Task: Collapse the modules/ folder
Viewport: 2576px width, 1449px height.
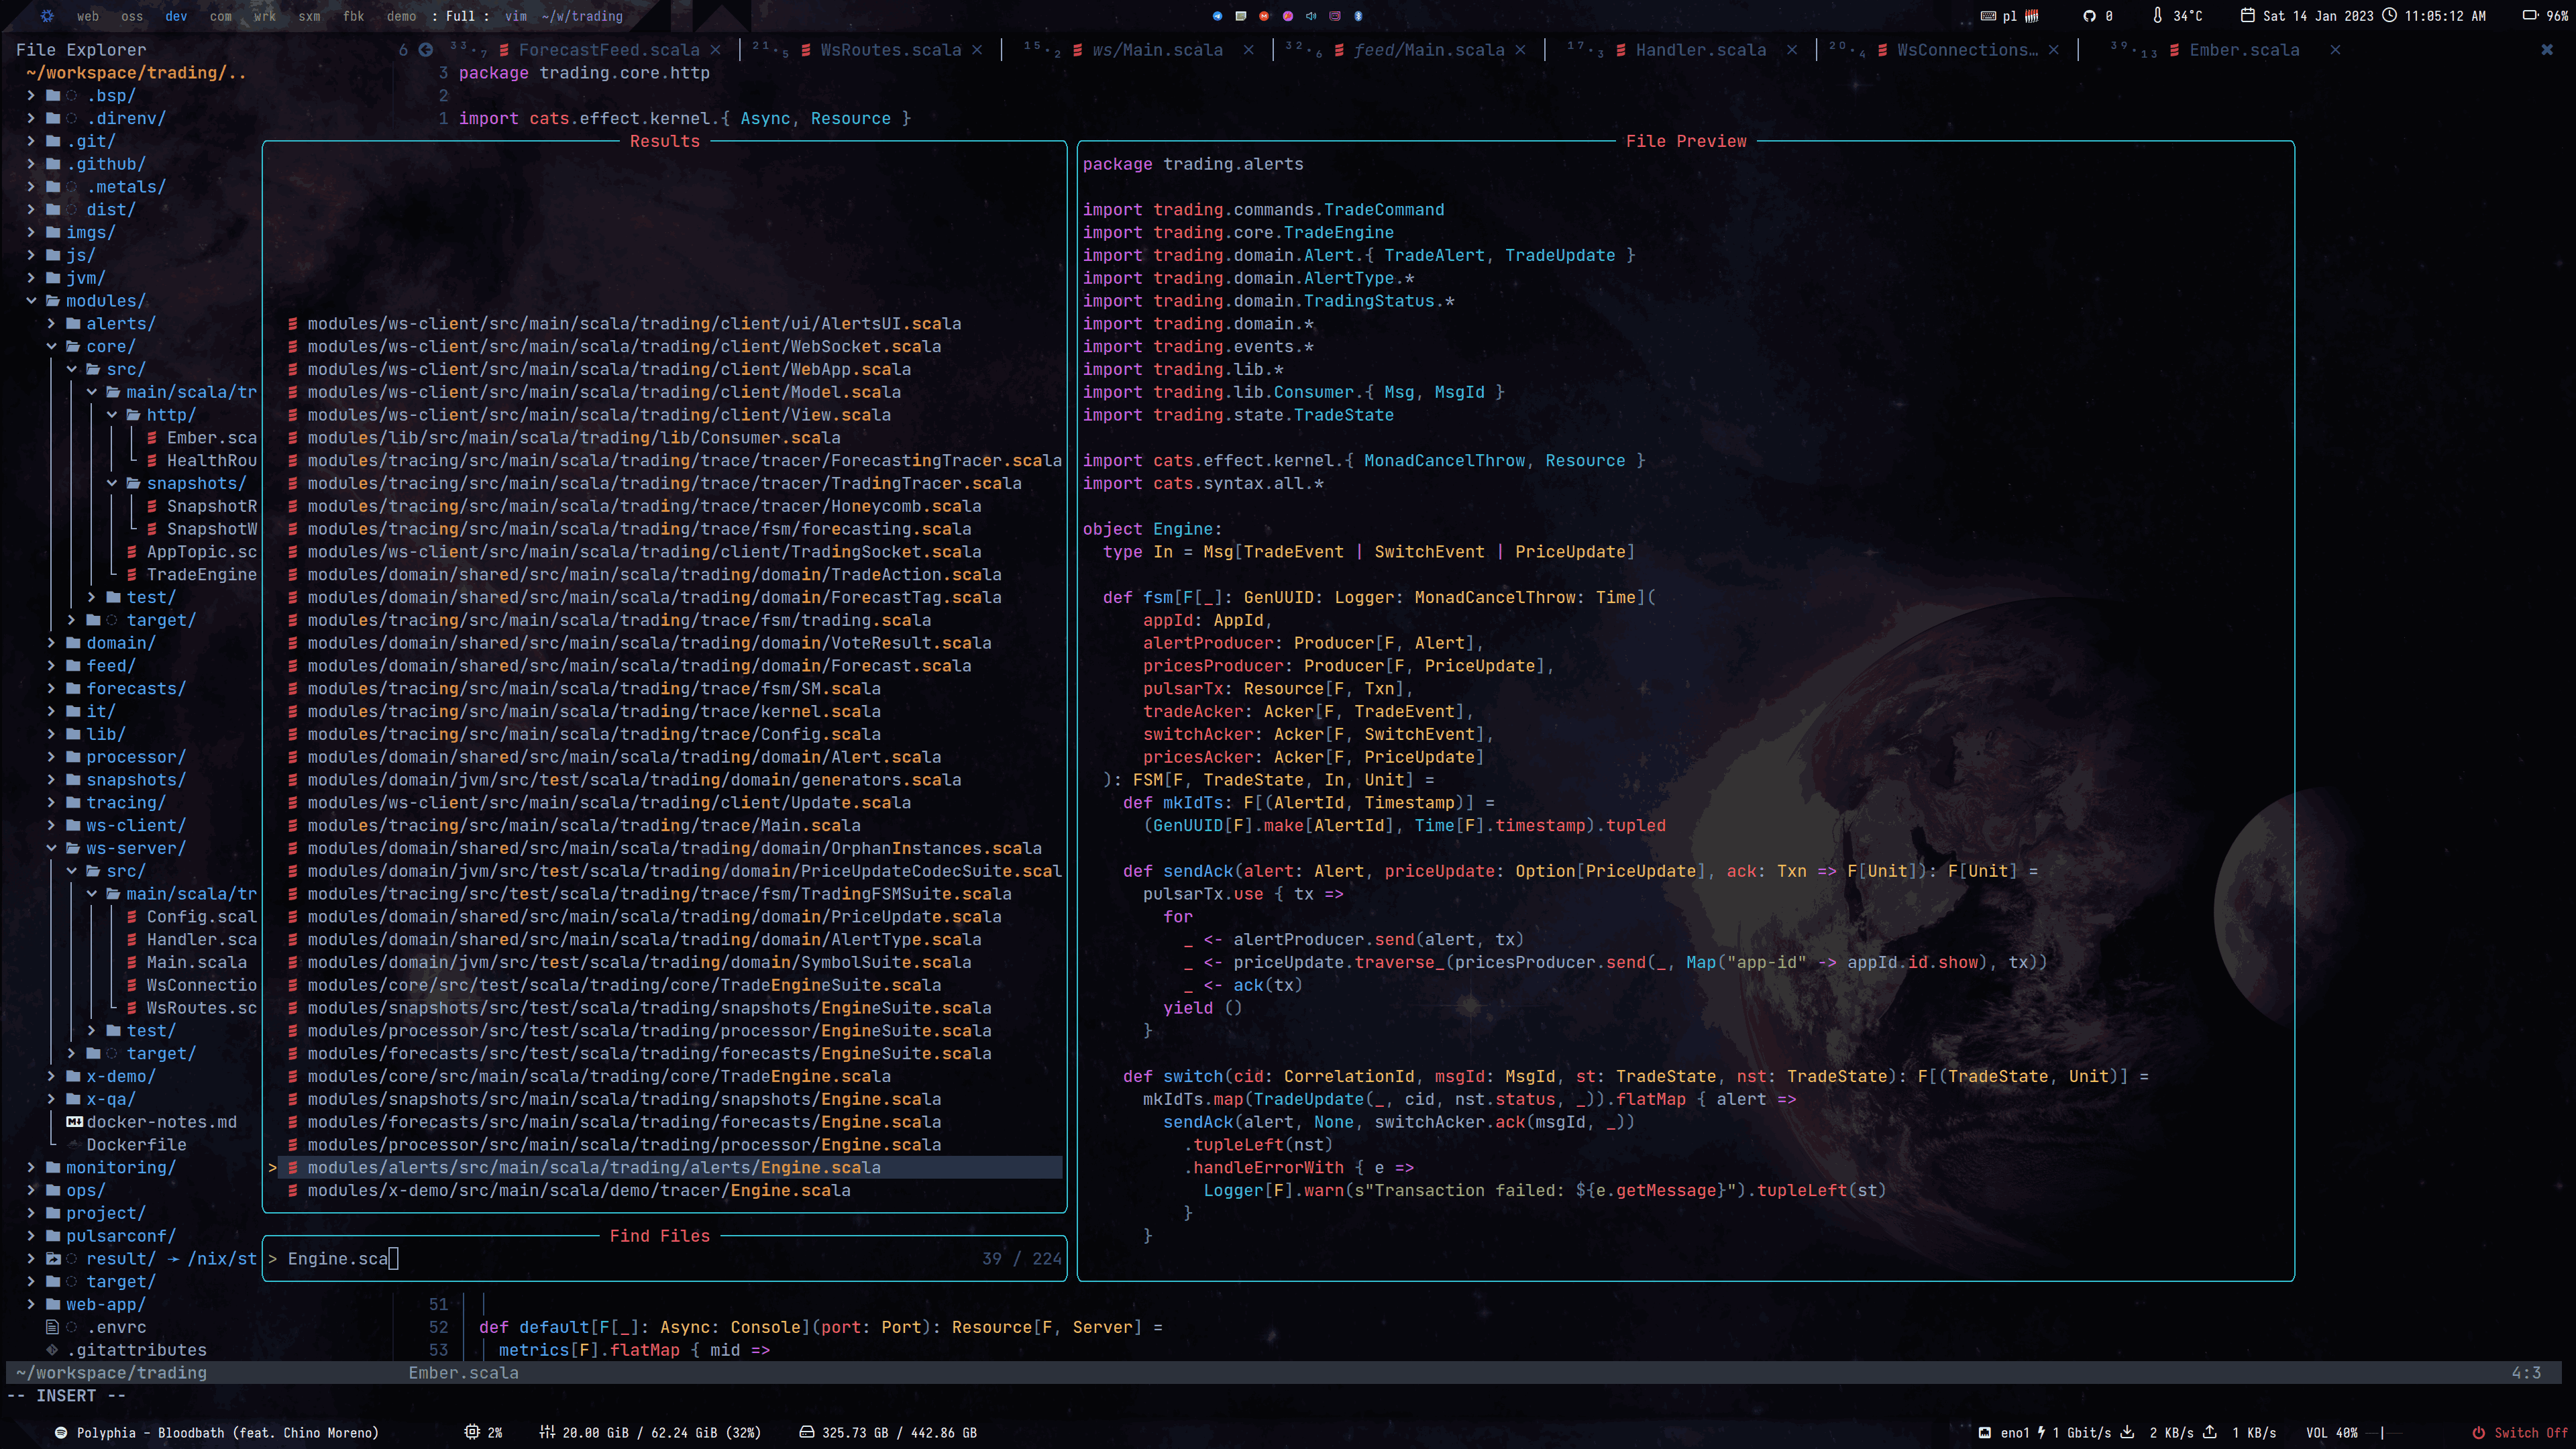Action: 31,301
